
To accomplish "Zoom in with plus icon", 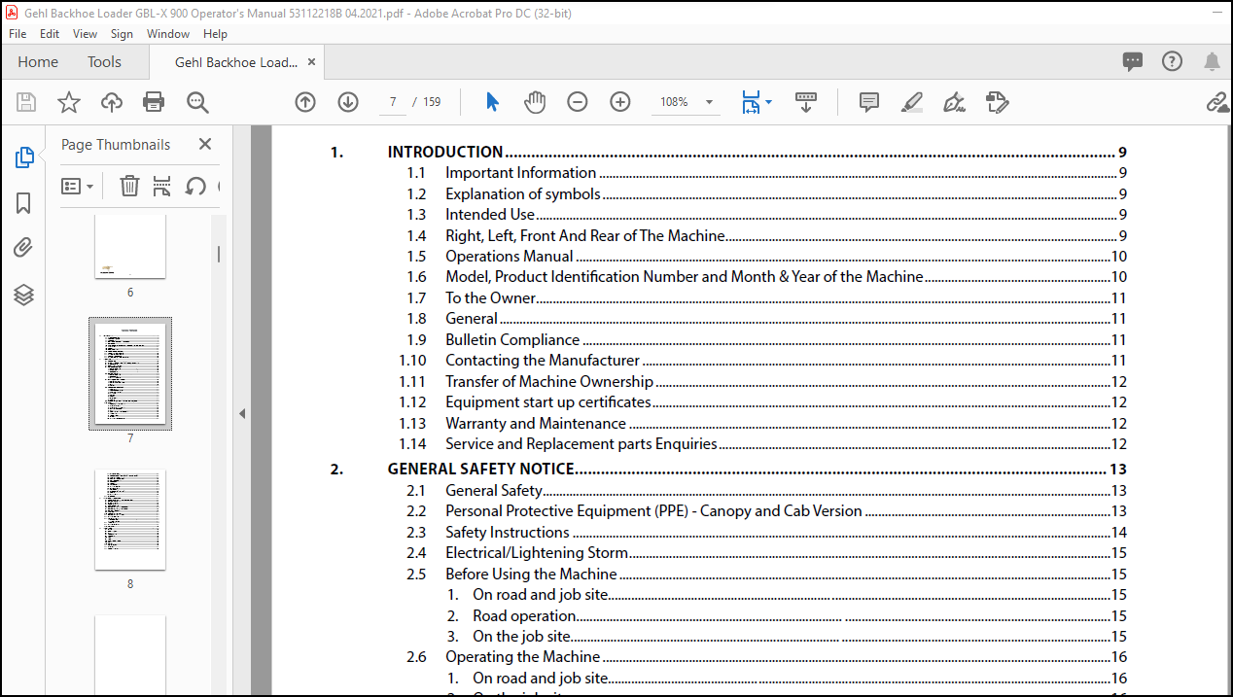I will pyautogui.click(x=620, y=102).
